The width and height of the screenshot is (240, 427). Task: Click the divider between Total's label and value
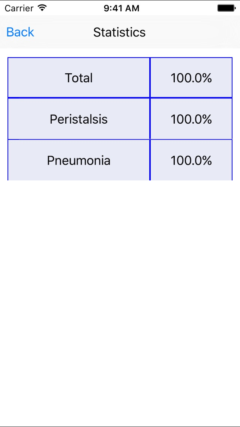[150, 77]
